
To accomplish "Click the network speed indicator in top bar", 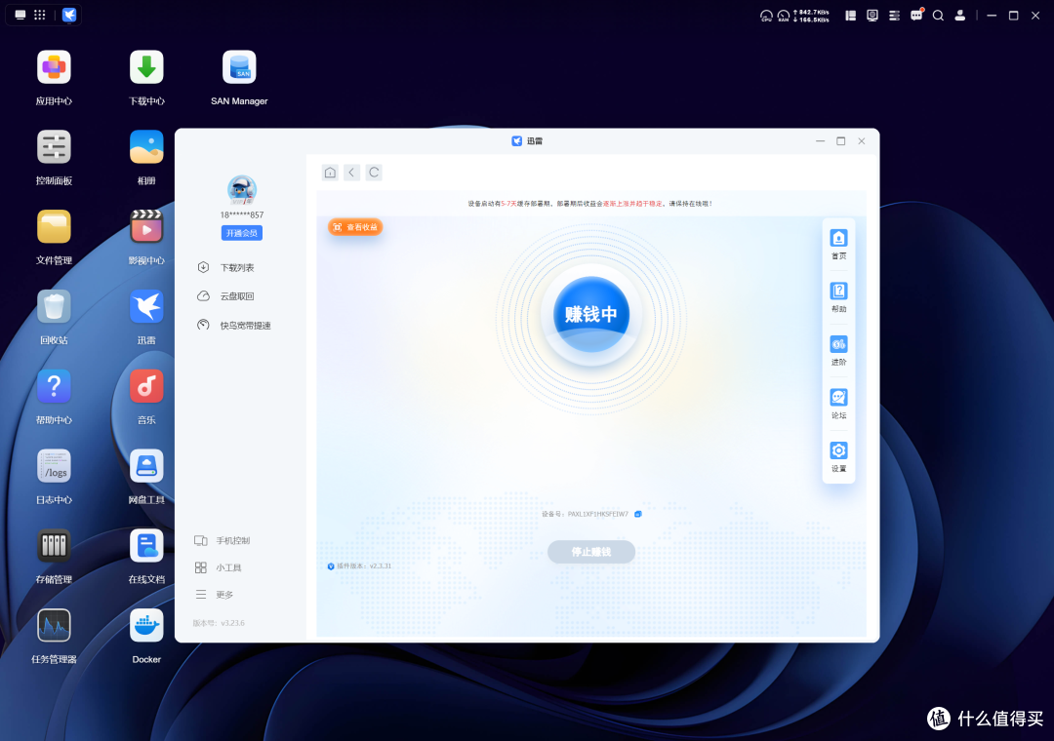I will point(811,17).
